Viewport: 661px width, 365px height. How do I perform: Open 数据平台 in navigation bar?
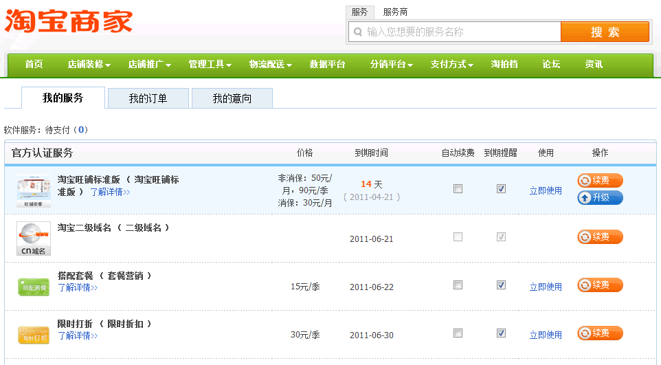click(327, 64)
